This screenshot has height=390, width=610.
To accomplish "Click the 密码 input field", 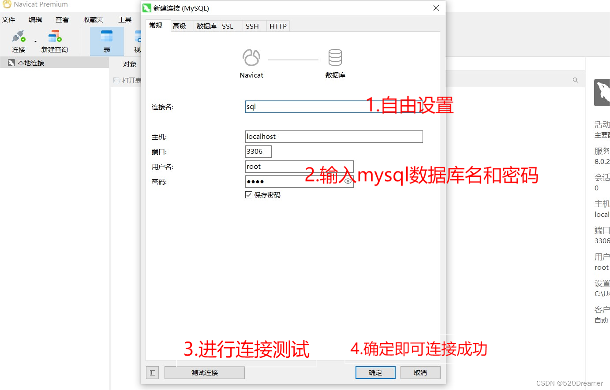I will pyautogui.click(x=299, y=182).
